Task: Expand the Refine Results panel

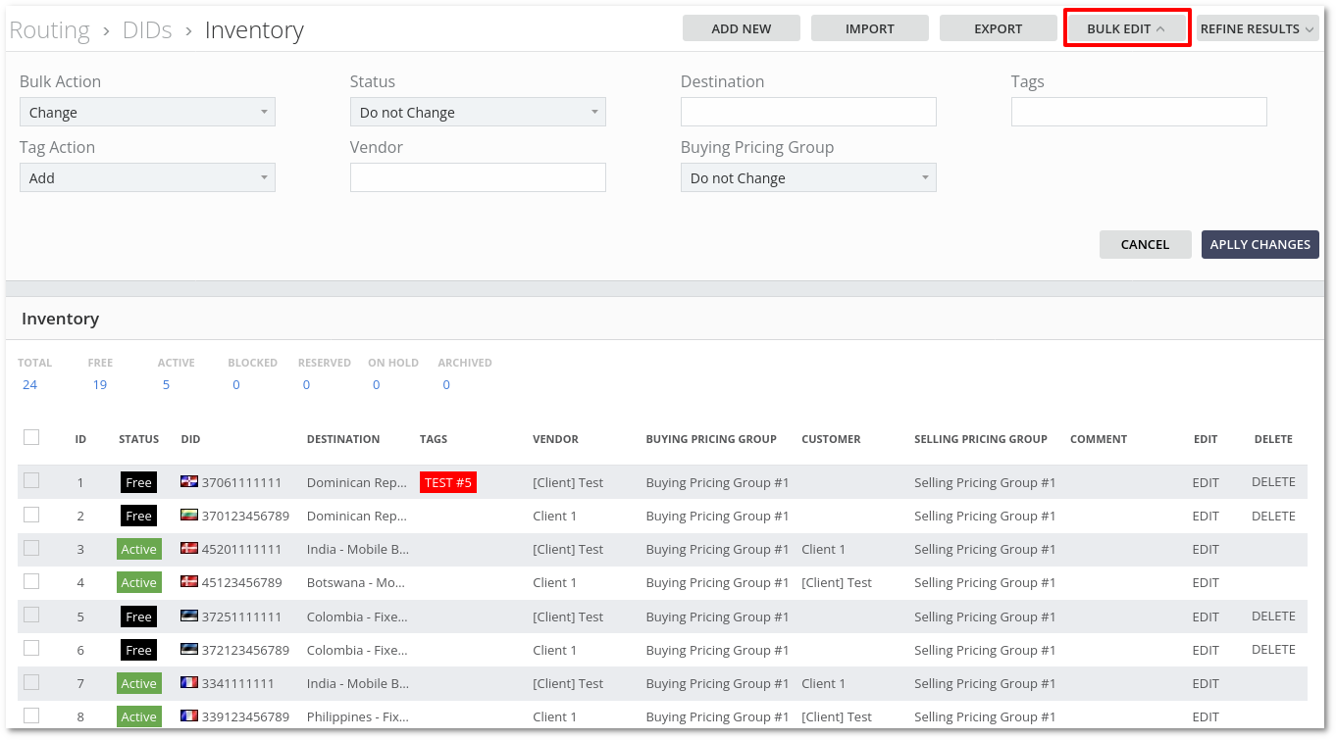Action: [x=1257, y=28]
